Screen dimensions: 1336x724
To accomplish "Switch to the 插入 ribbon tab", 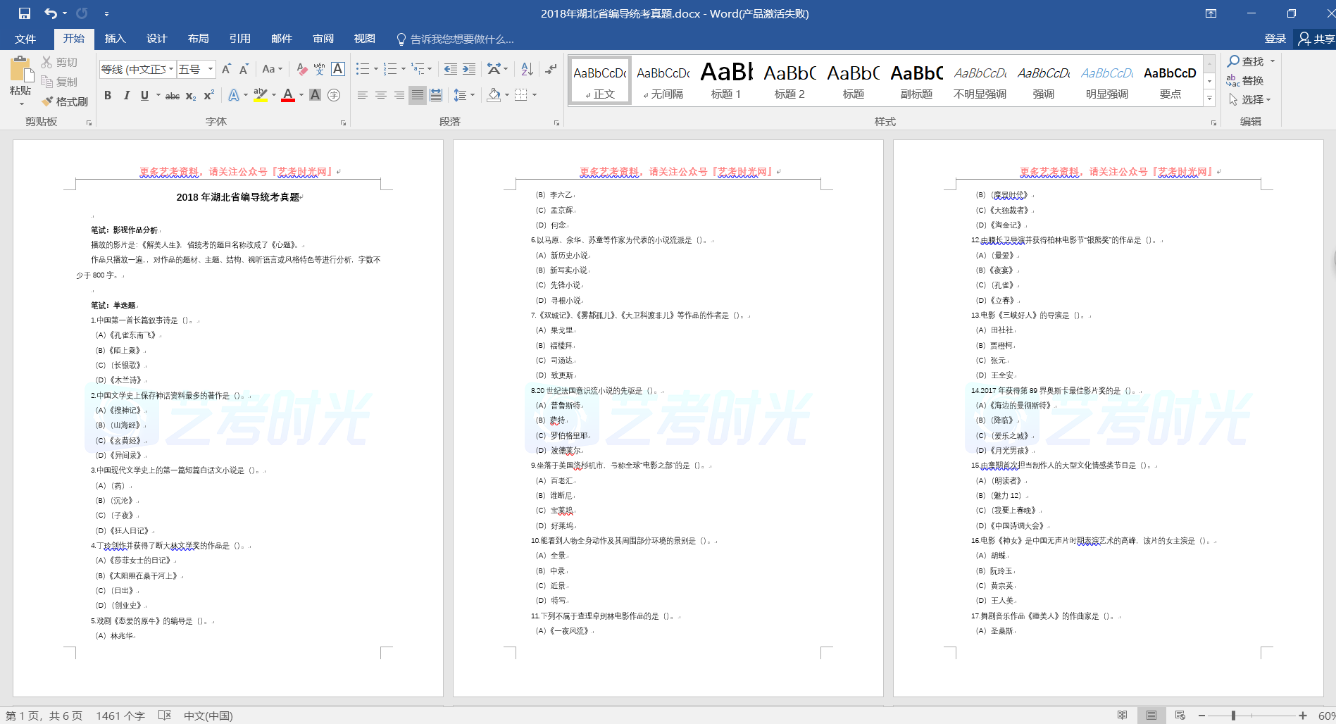I will (x=115, y=39).
